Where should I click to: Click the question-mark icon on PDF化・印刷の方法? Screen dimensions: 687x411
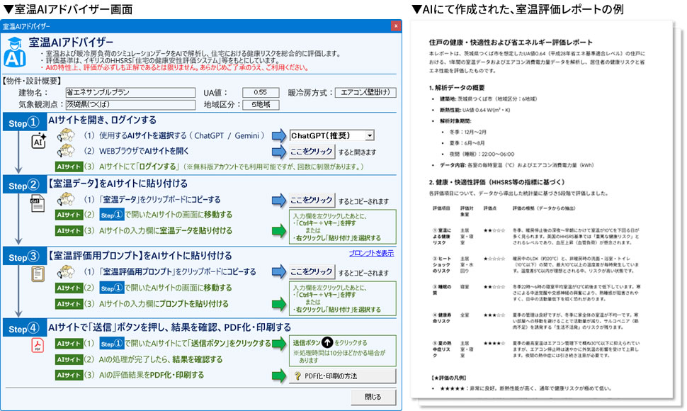click(298, 376)
